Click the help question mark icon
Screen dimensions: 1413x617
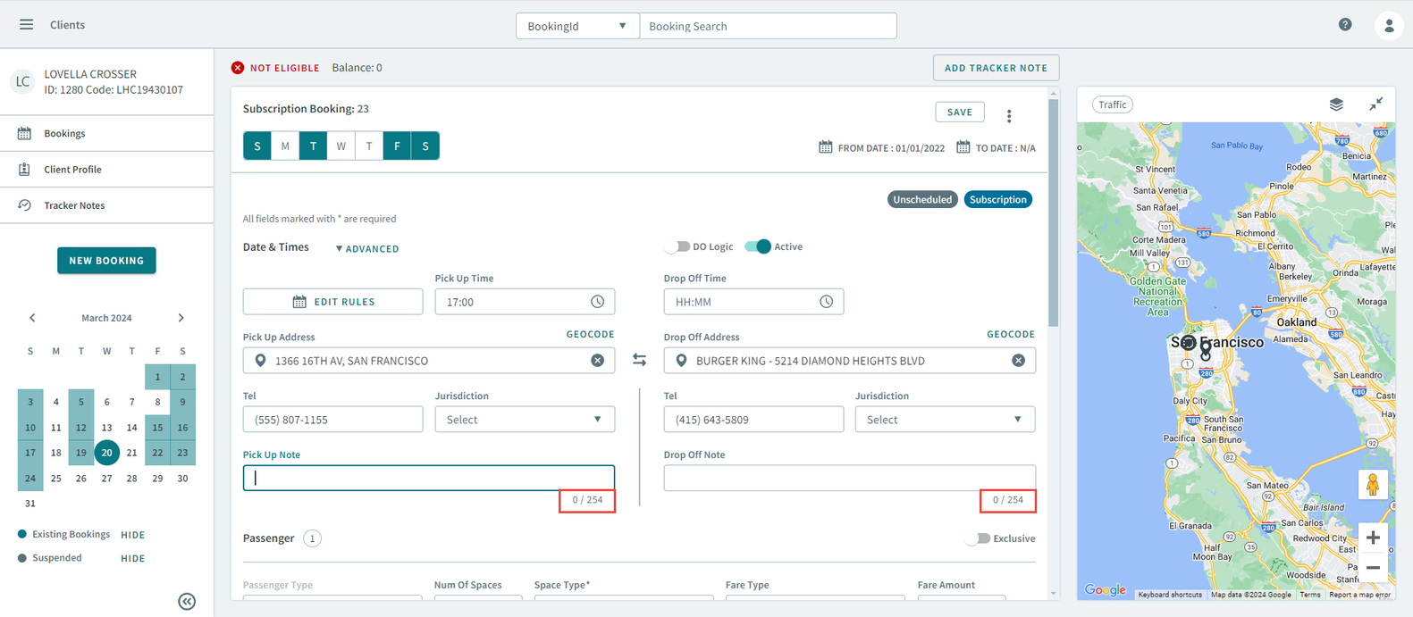(1344, 25)
